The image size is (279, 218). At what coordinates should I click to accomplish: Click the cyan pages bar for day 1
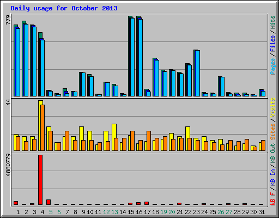(x=18, y=62)
